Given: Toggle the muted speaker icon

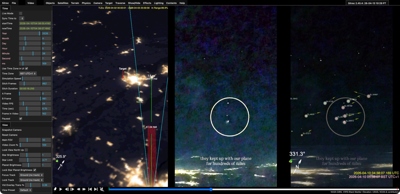Looking at the screenshot, I should (102, 189).
